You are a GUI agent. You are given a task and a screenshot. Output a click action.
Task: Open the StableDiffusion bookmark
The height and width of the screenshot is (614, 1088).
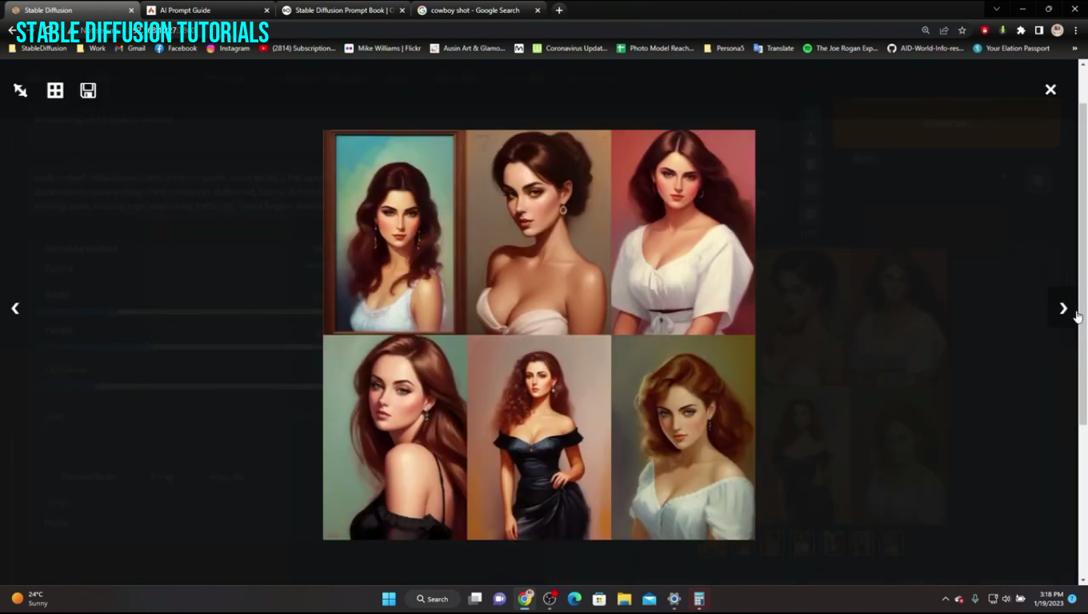(x=38, y=48)
